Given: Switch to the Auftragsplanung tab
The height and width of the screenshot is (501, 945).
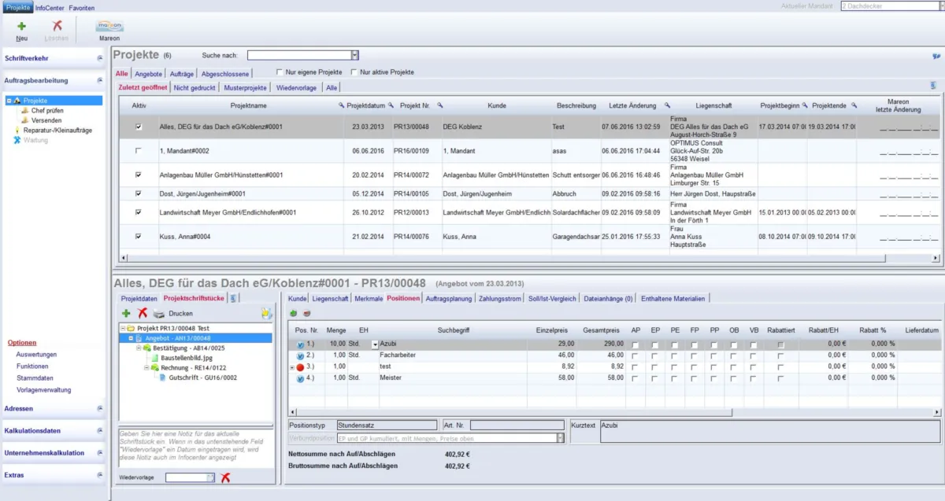Looking at the screenshot, I should (x=448, y=299).
